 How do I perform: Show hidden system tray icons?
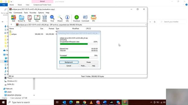point(151,102)
